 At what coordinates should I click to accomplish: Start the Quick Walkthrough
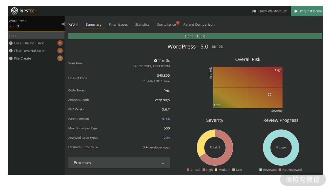270,11
